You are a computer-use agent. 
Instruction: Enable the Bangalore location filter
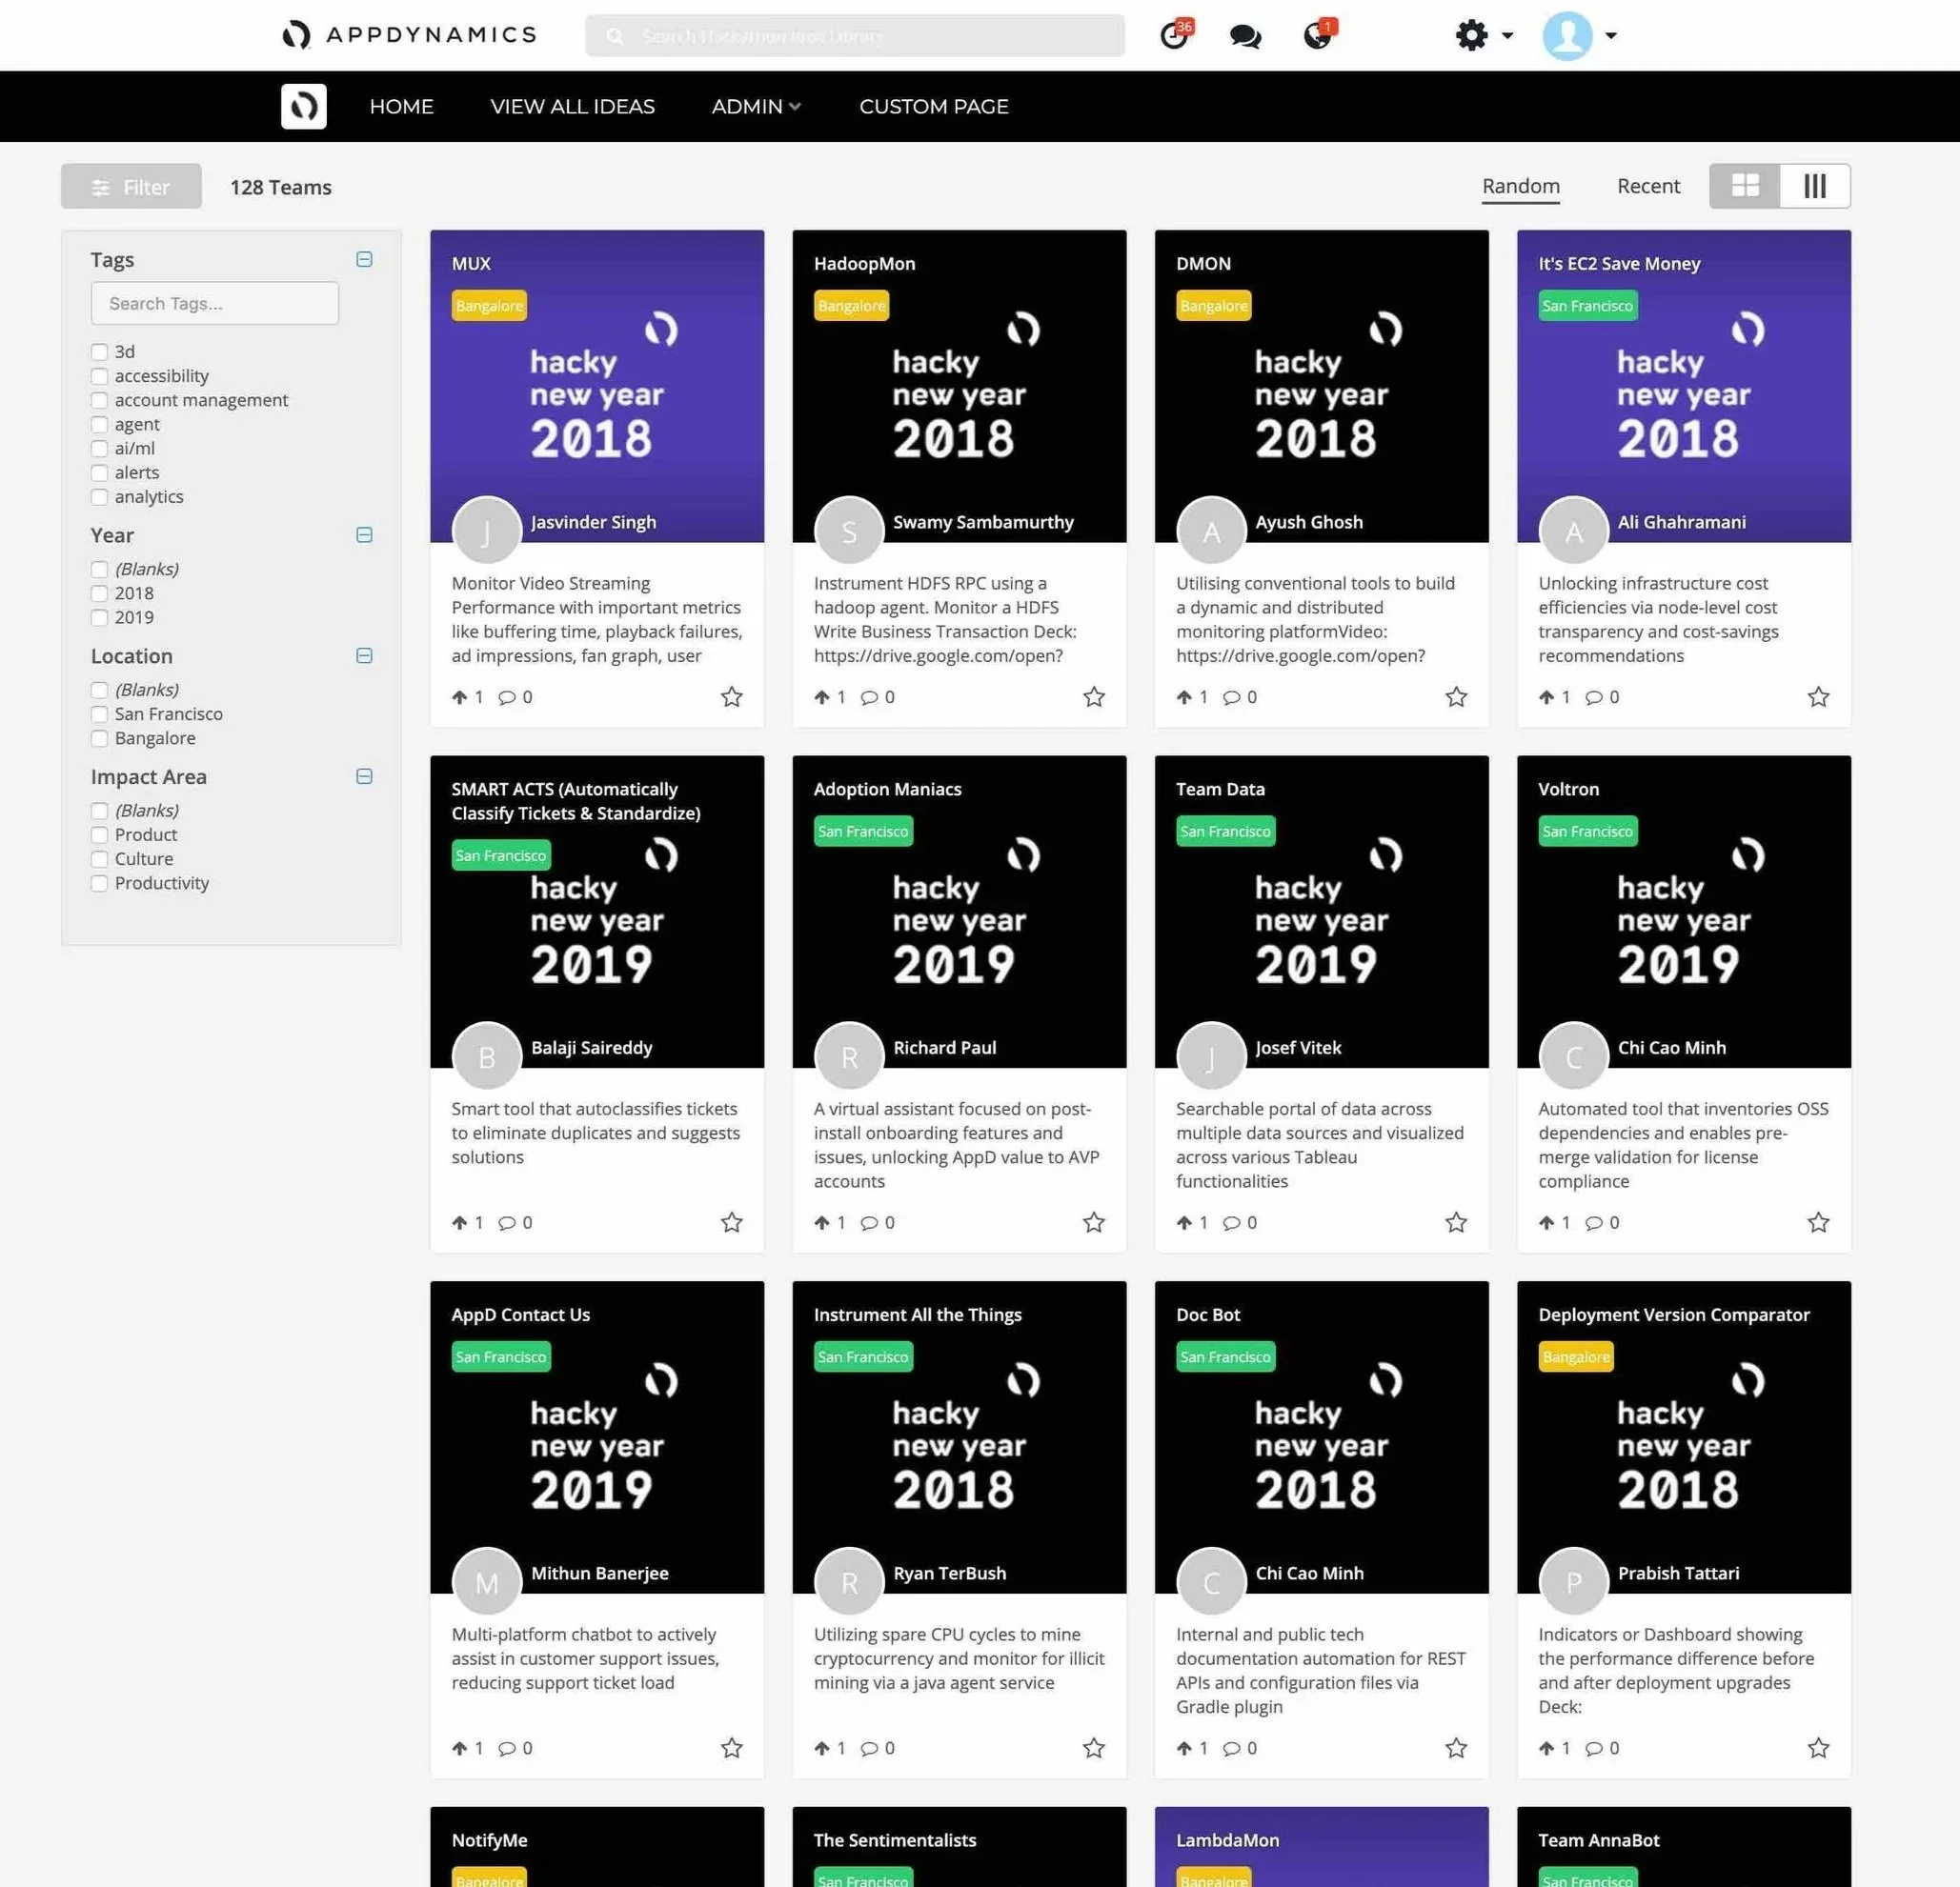click(99, 738)
